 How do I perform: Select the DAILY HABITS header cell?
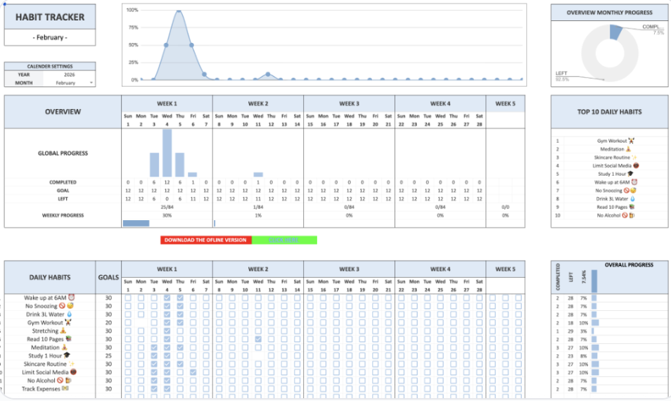pos(50,277)
